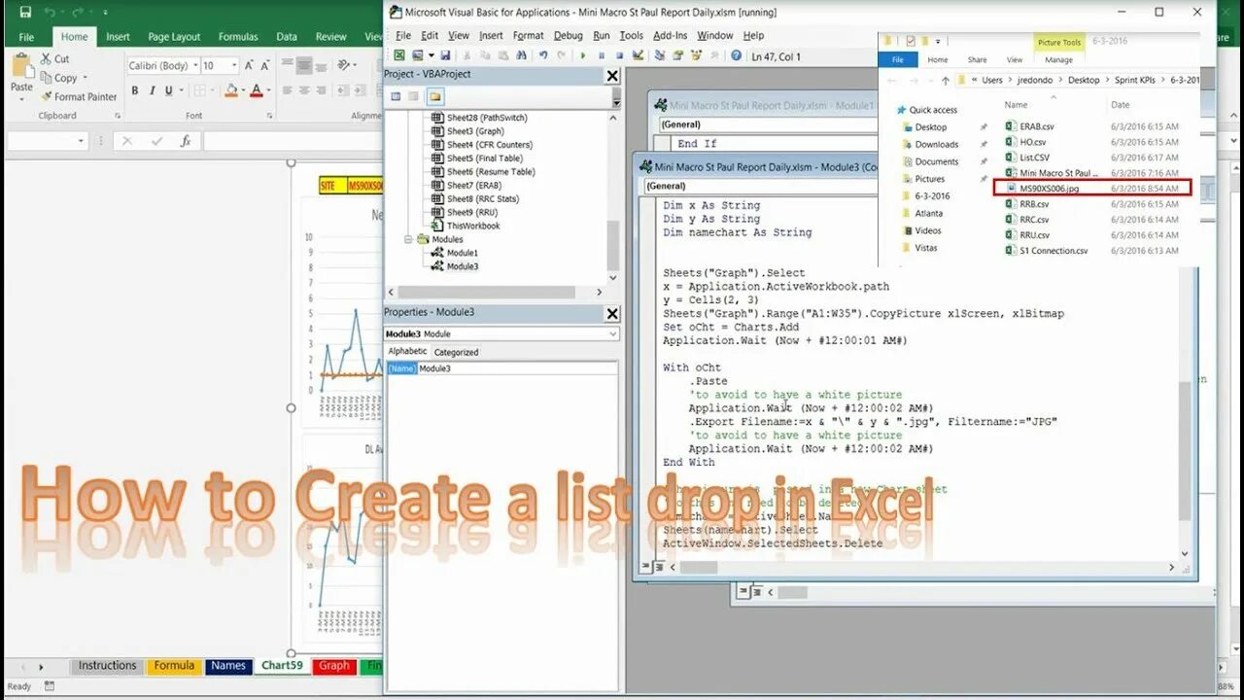Click the Save icon in VBA toolbar

point(445,55)
